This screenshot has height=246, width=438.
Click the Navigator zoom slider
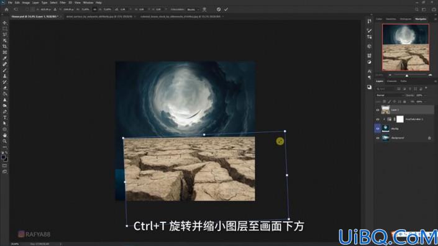click(407, 75)
